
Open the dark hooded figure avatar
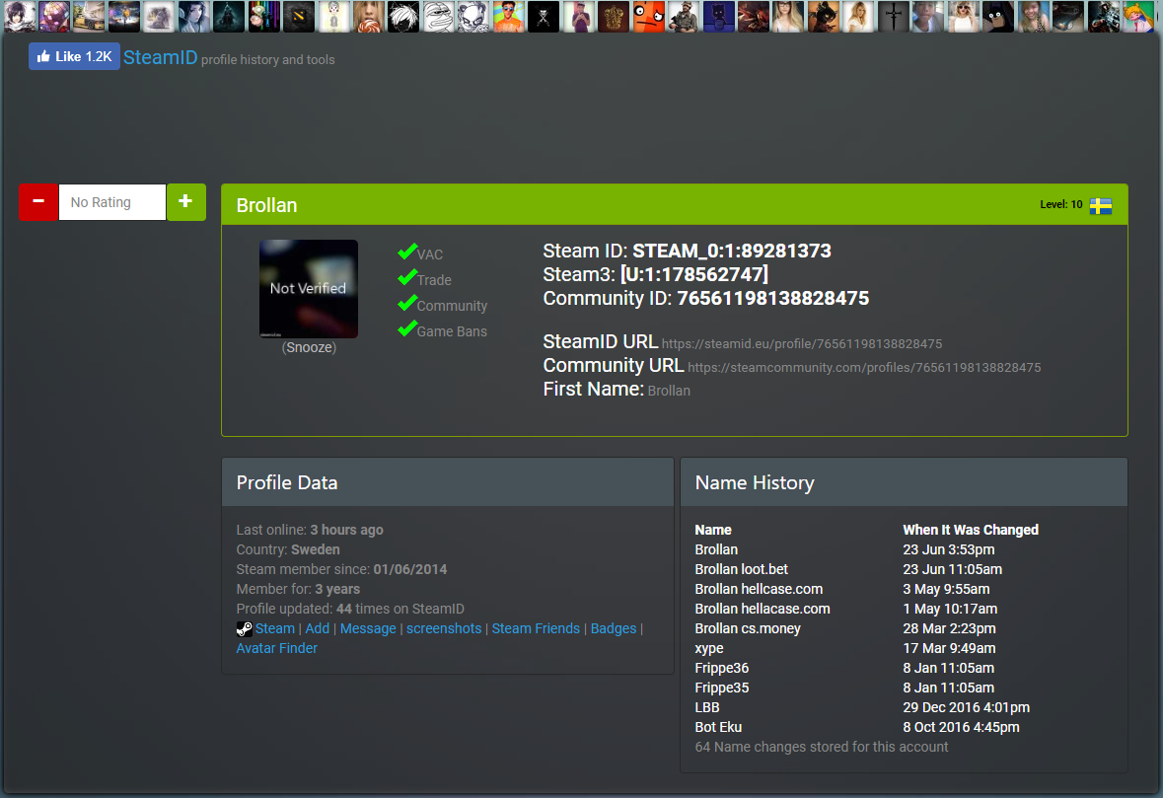[229, 17]
